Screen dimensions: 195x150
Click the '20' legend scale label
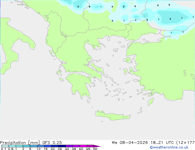53,149
